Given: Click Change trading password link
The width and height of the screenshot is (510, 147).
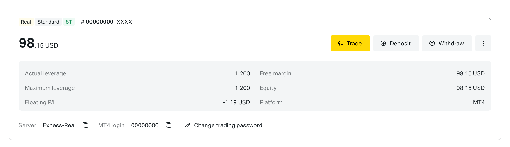Looking at the screenshot, I should point(228,125).
